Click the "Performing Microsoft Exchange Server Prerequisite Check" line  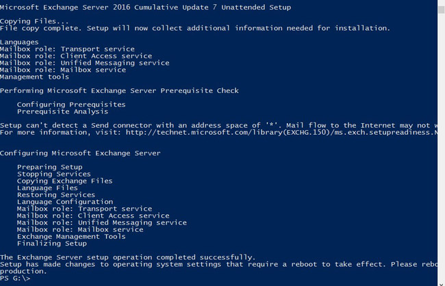(x=119, y=90)
